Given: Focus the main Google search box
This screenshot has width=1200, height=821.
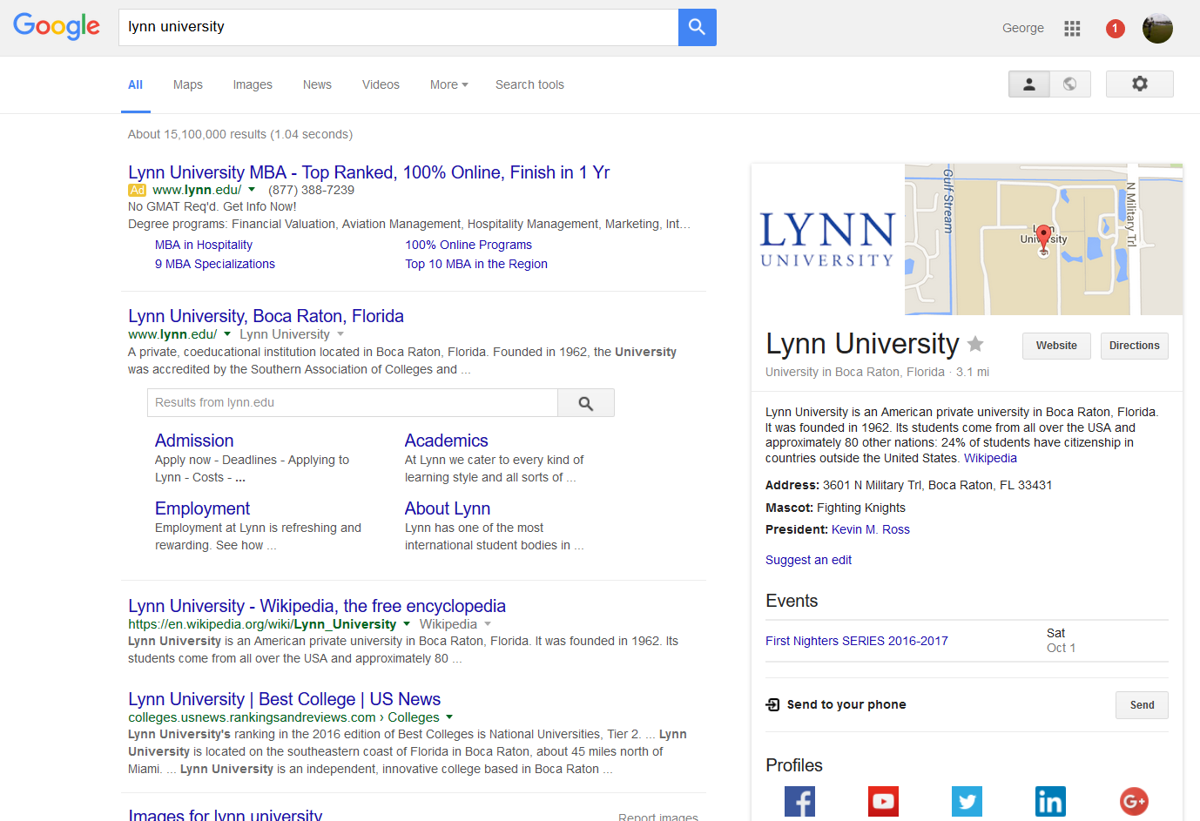Looking at the screenshot, I should click(398, 27).
